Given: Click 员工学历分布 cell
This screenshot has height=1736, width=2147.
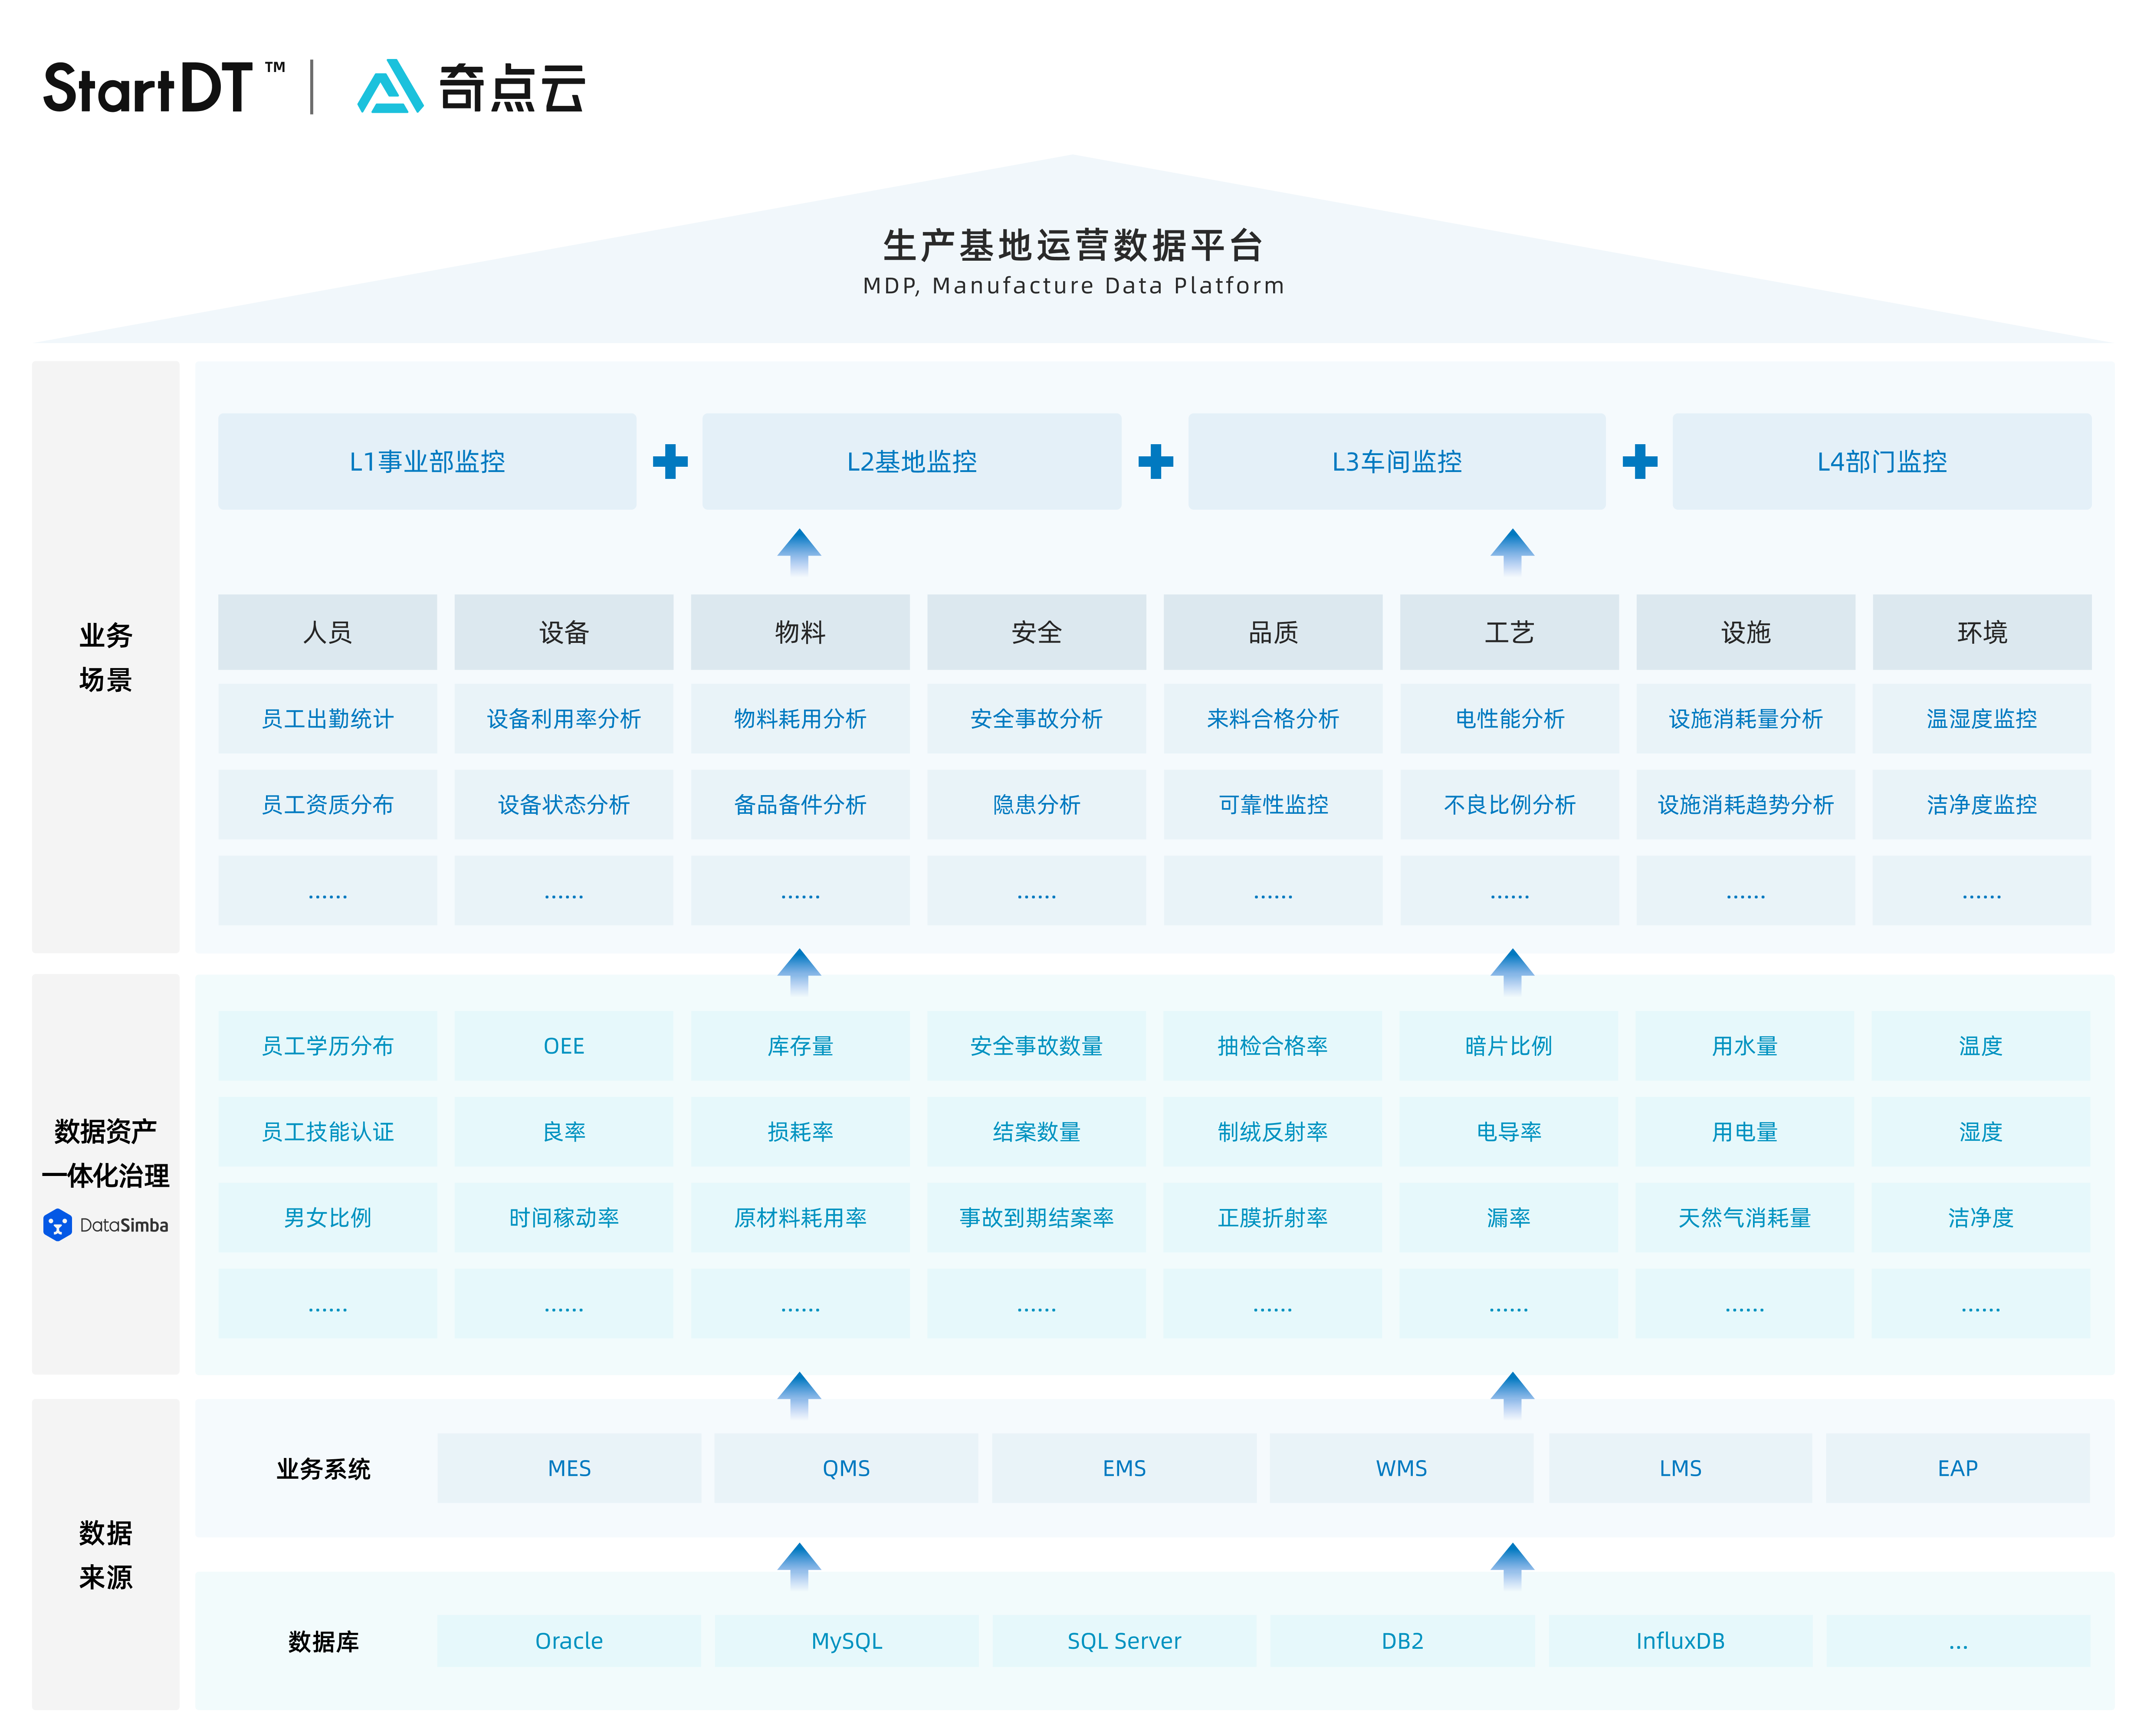Looking at the screenshot, I should coord(327,1045).
